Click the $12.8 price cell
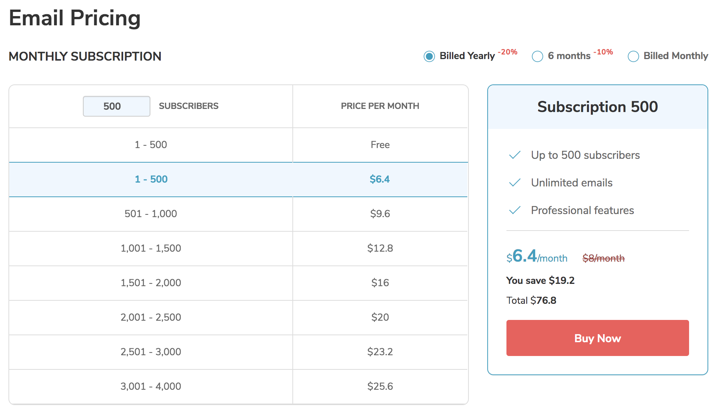 click(380, 248)
